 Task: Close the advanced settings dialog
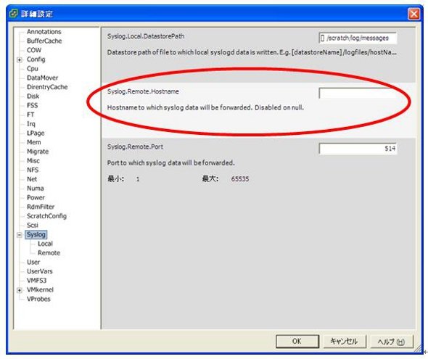point(413,14)
